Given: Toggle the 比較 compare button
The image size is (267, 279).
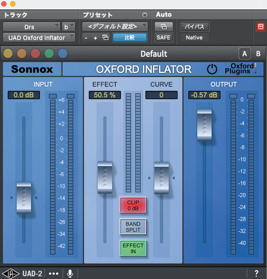Looking at the screenshot, I should [x=130, y=38].
